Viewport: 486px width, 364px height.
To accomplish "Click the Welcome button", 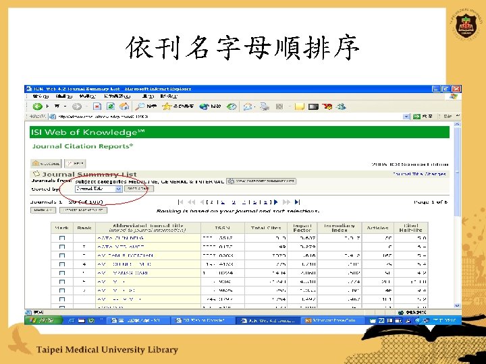I will tap(46, 163).
